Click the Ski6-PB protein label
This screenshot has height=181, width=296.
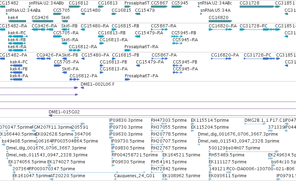coord(70,55)
